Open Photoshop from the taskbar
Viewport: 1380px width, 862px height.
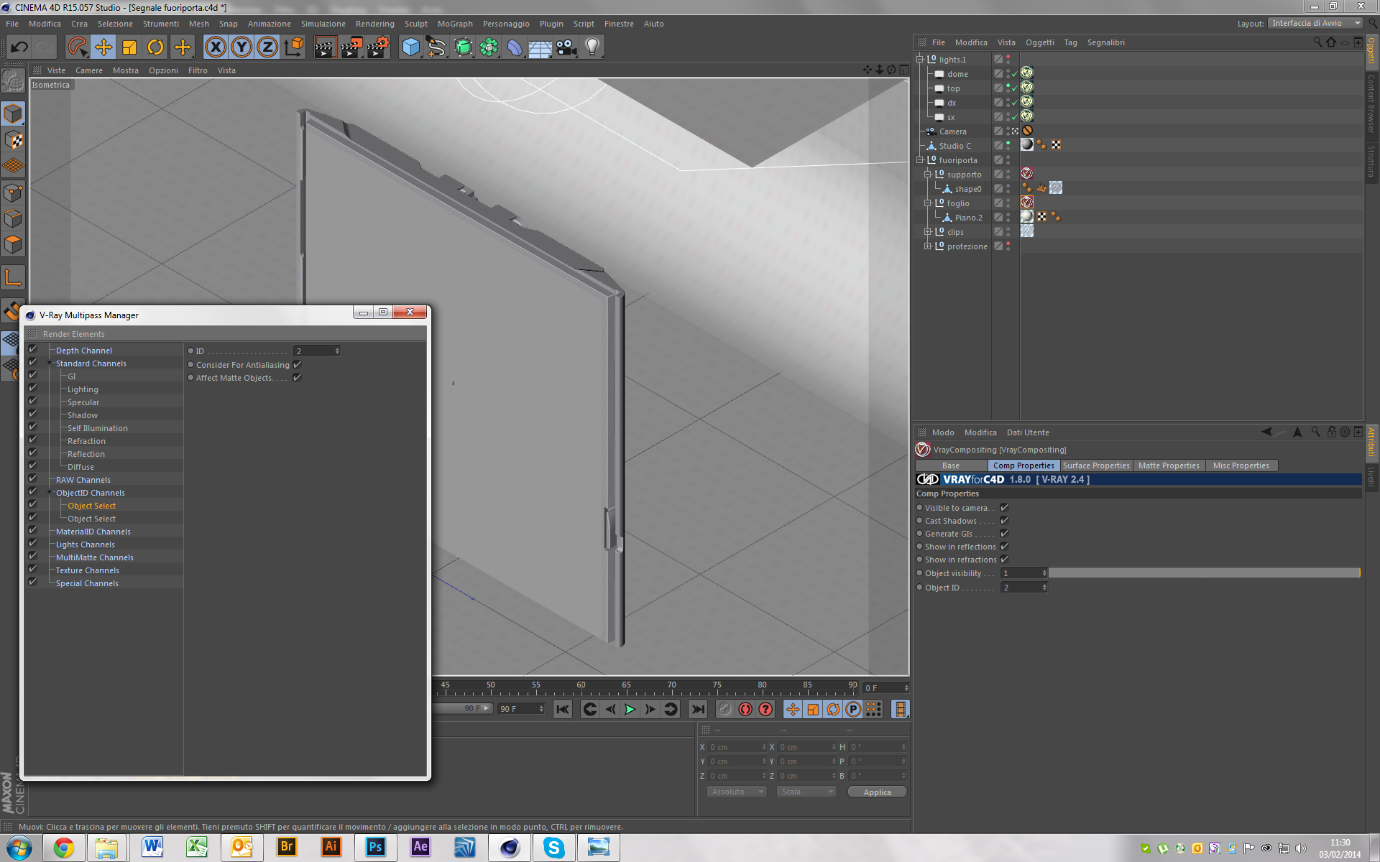pos(375,847)
